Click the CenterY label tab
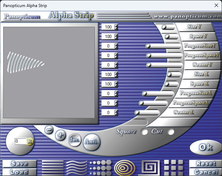Viewport: 222px width, 176px height. point(202,65)
